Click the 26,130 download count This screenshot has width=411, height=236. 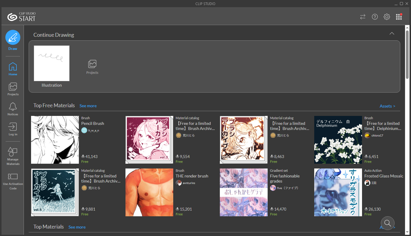tap(375, 209)
